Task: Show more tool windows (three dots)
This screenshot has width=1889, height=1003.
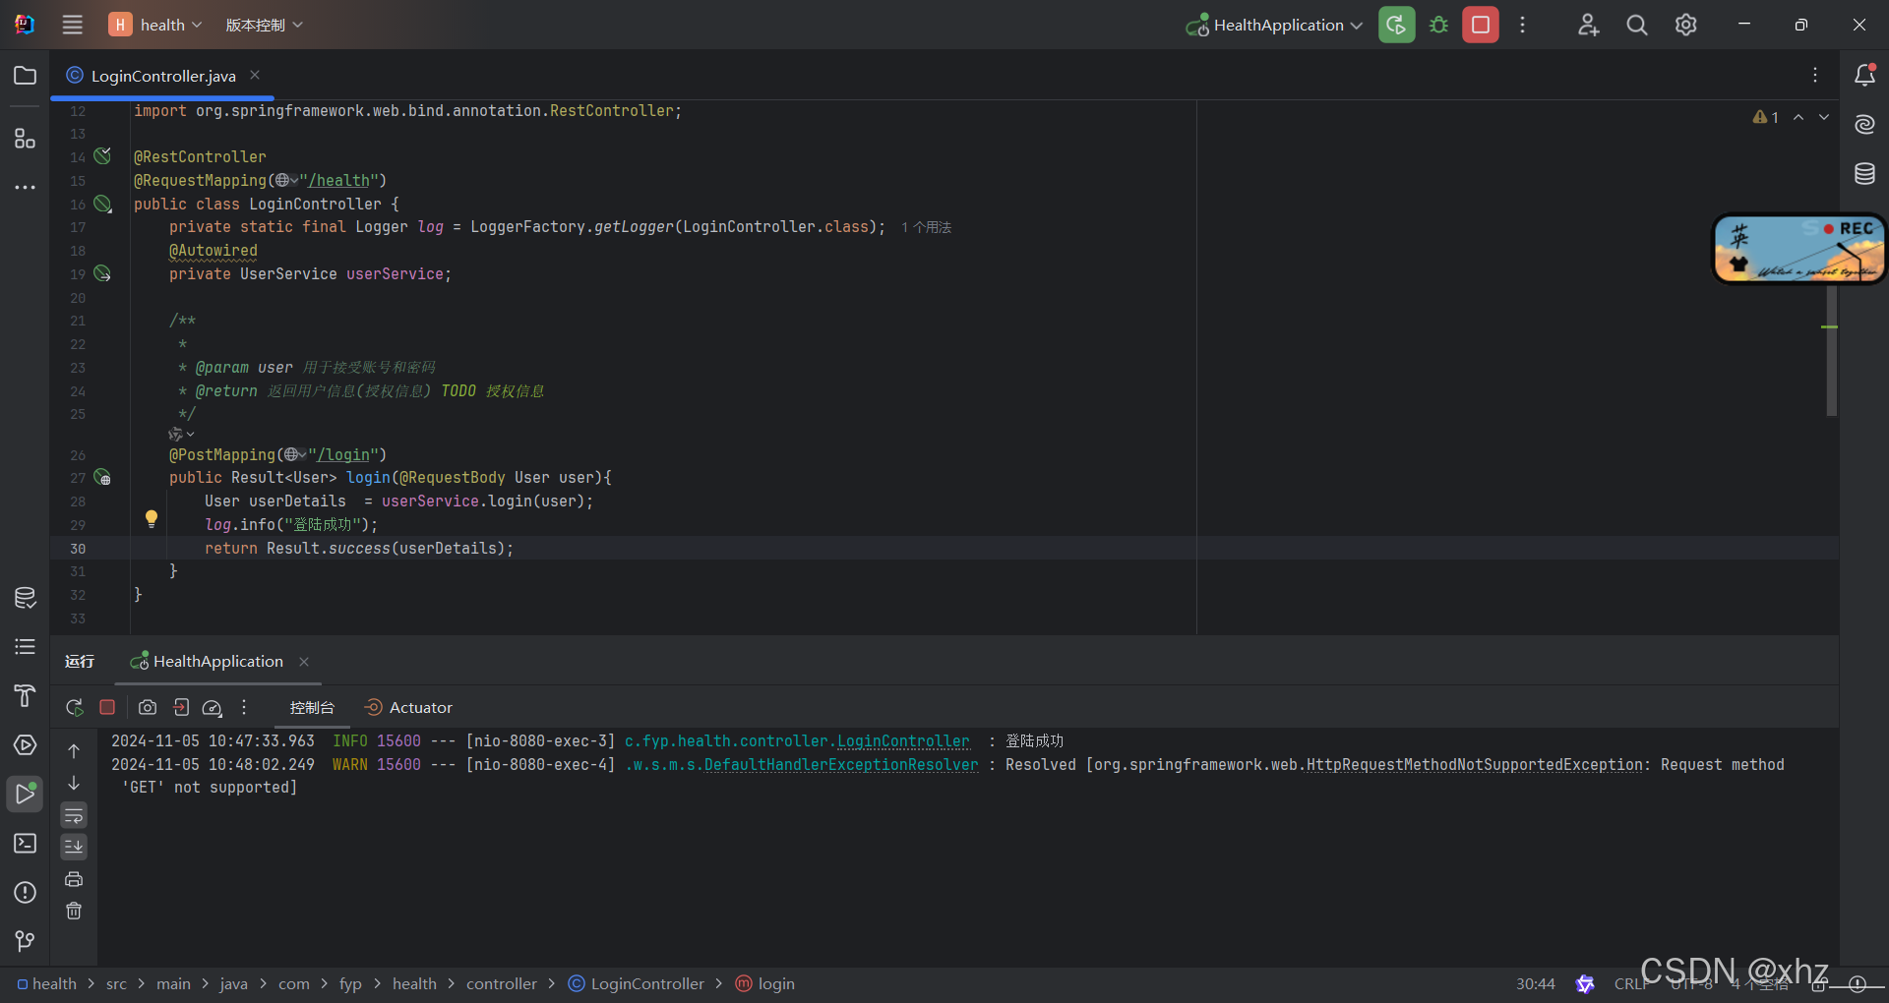Action: tap(26, 187)
